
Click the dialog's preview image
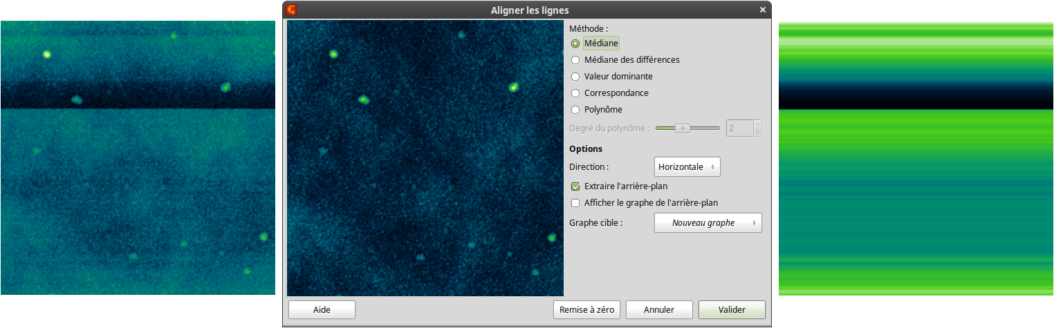[425, 158]
